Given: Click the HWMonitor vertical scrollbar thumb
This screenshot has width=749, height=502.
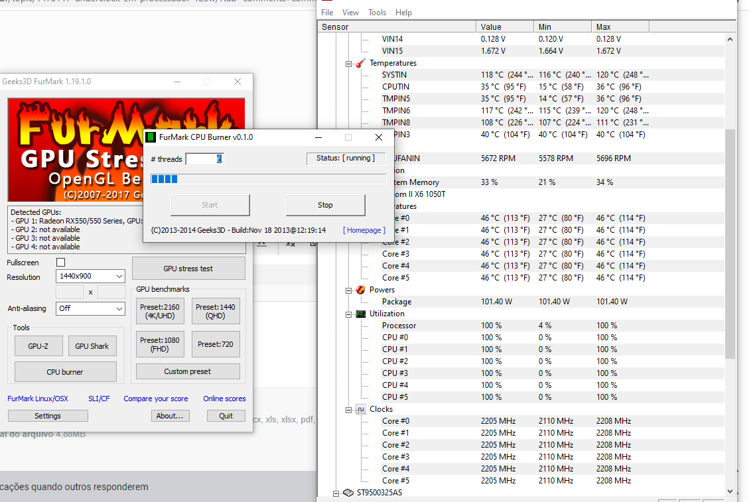Looking at the screenshot, I should click(x=730, y=243).
